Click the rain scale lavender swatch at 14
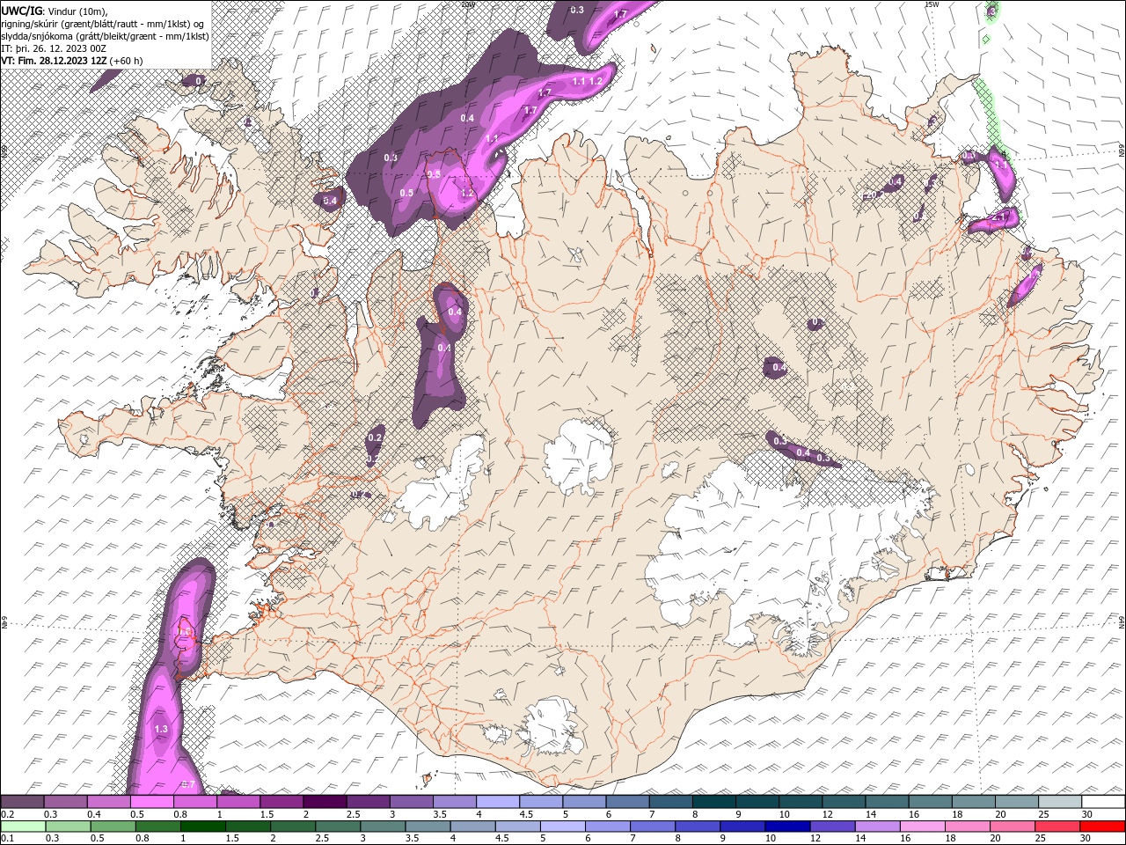 pos(876,827)
